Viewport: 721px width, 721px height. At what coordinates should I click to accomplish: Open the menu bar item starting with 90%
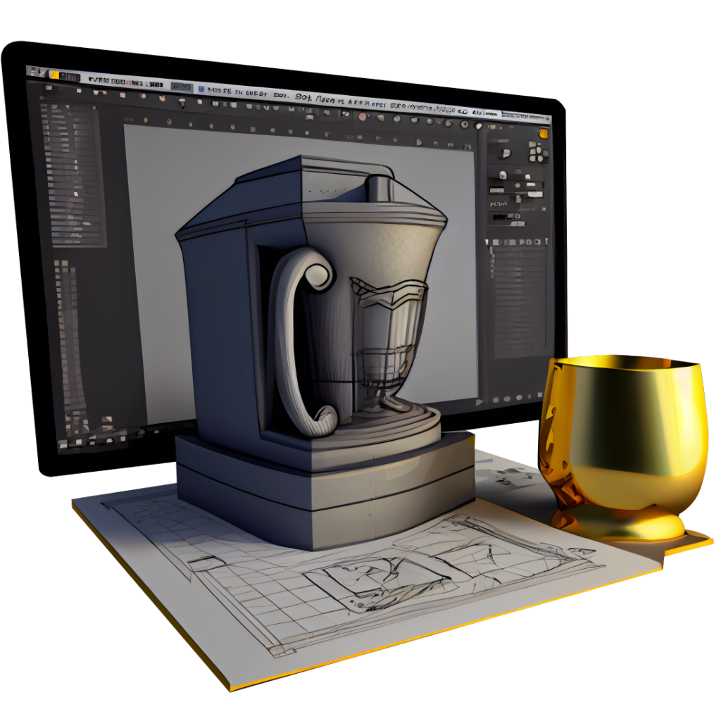click(x=304, y=97)
